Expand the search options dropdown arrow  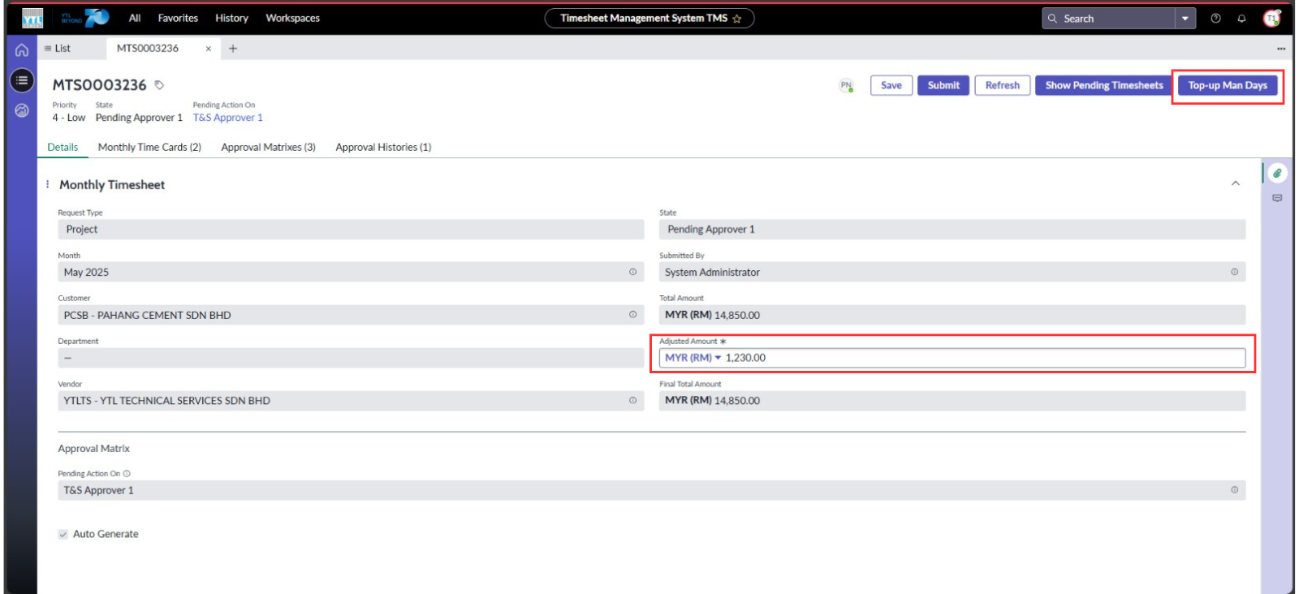point(1185,19)
